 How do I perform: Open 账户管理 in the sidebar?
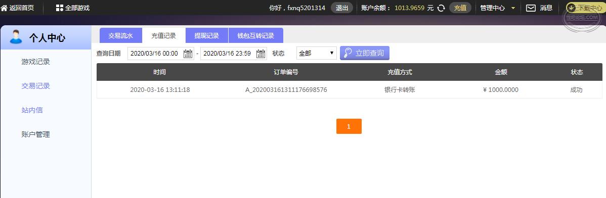(x=35, y=135)
